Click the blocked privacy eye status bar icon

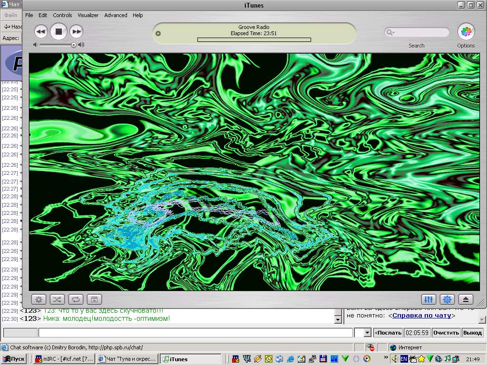click(x=370, y=347)
